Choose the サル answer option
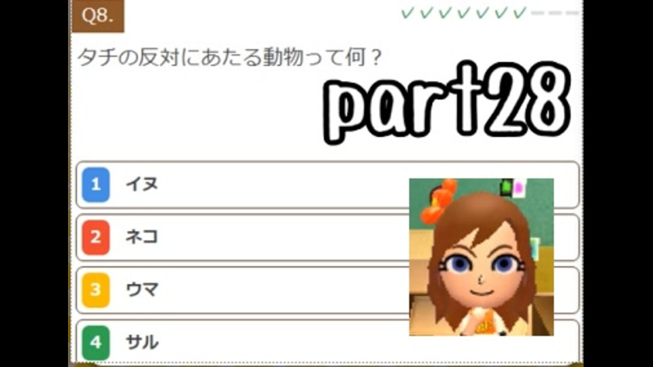Viewport: 653px width, 367px height. pyautogui.click(x=328, y=341)
